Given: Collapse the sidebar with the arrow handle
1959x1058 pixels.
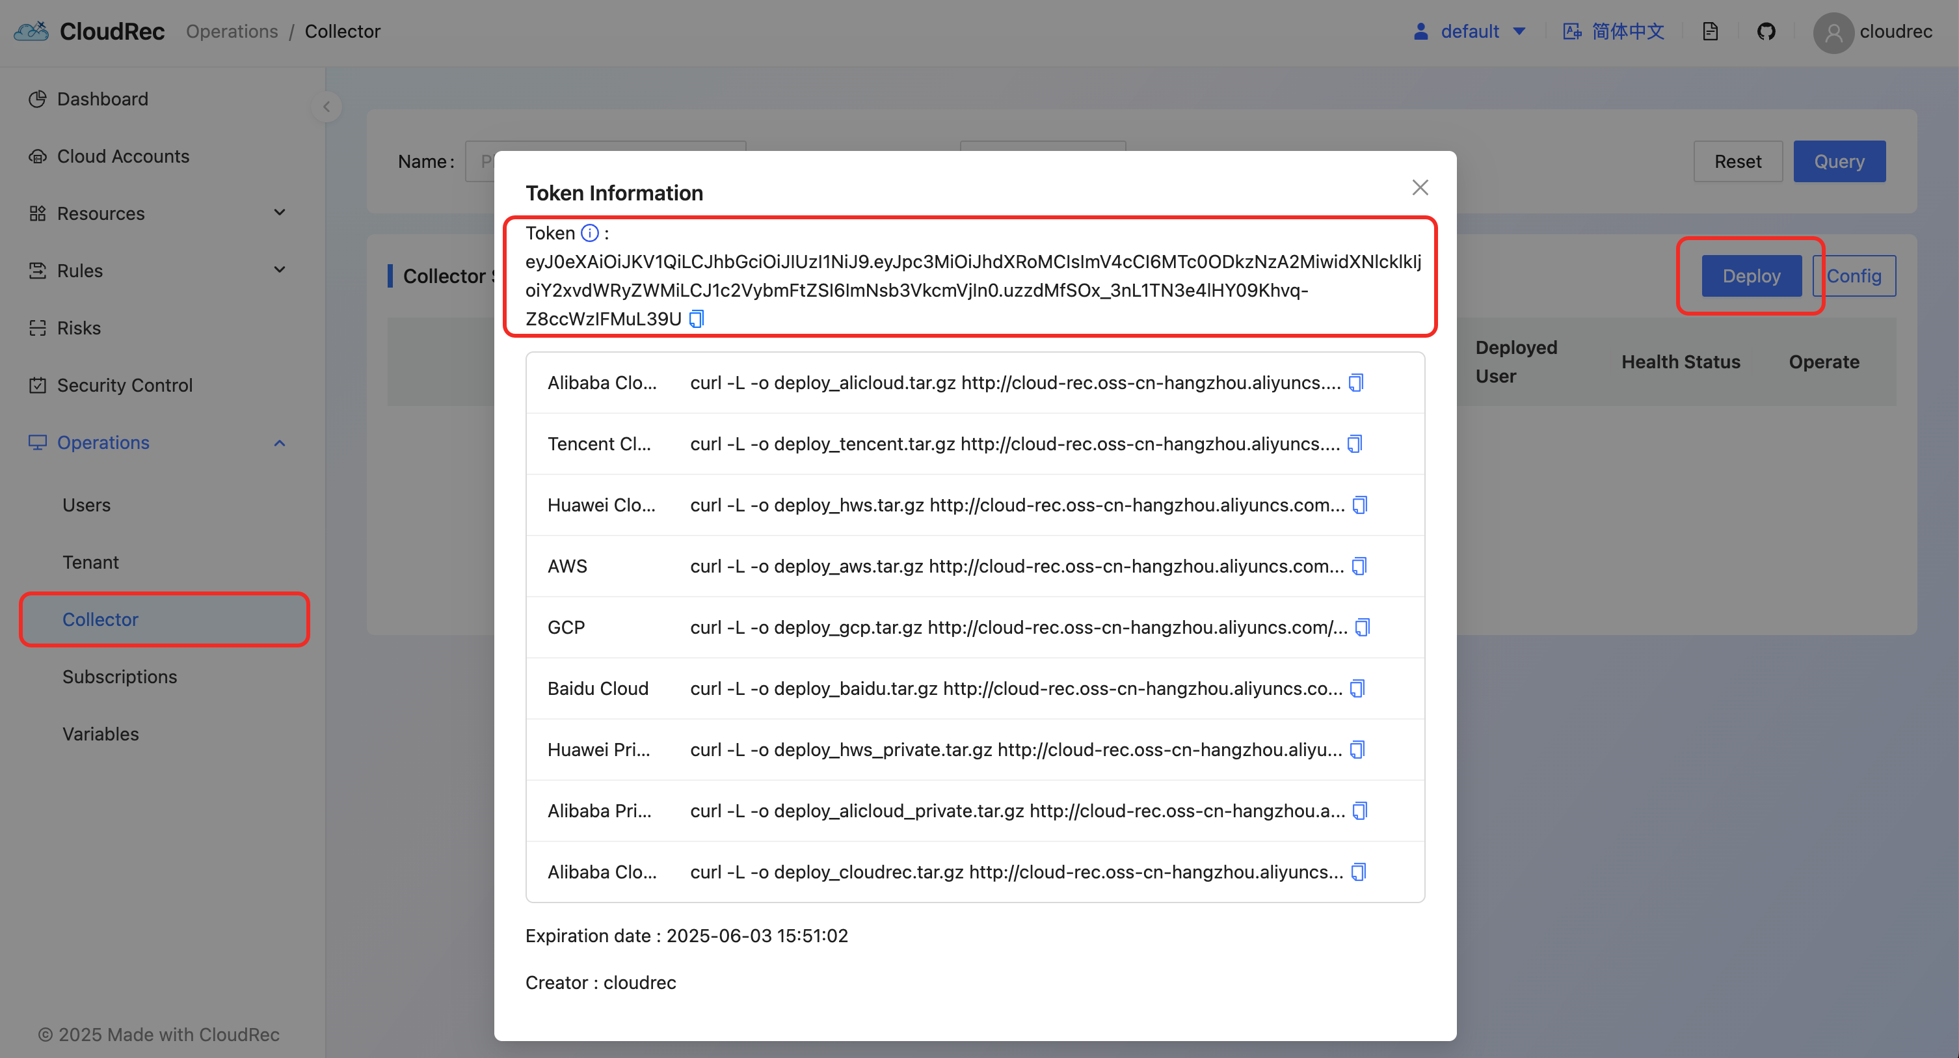Looking at the screenshot, I should tap(326, 107).
